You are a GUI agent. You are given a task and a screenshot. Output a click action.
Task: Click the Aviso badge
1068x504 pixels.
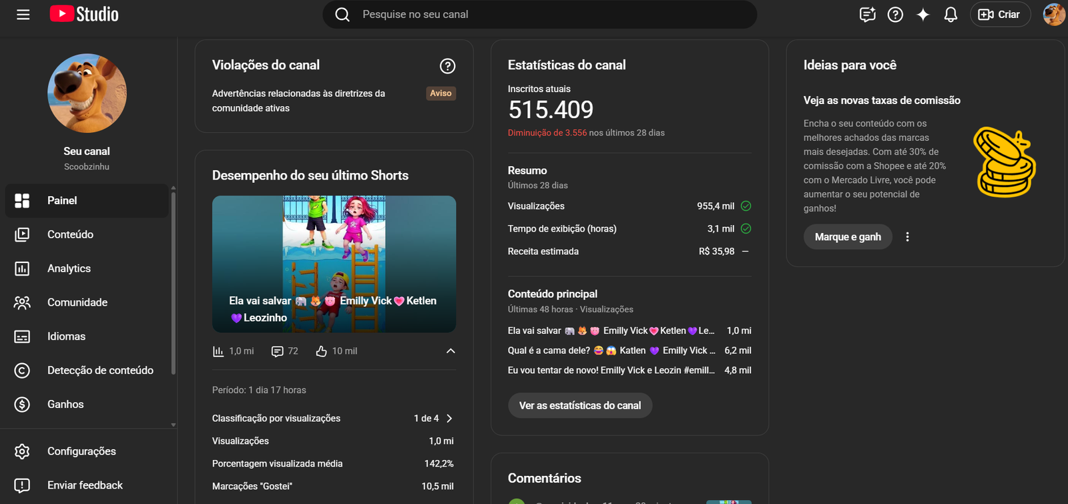tap(441, 93)
